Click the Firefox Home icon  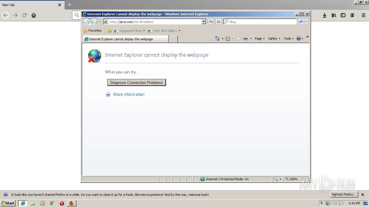click(34, 15)
